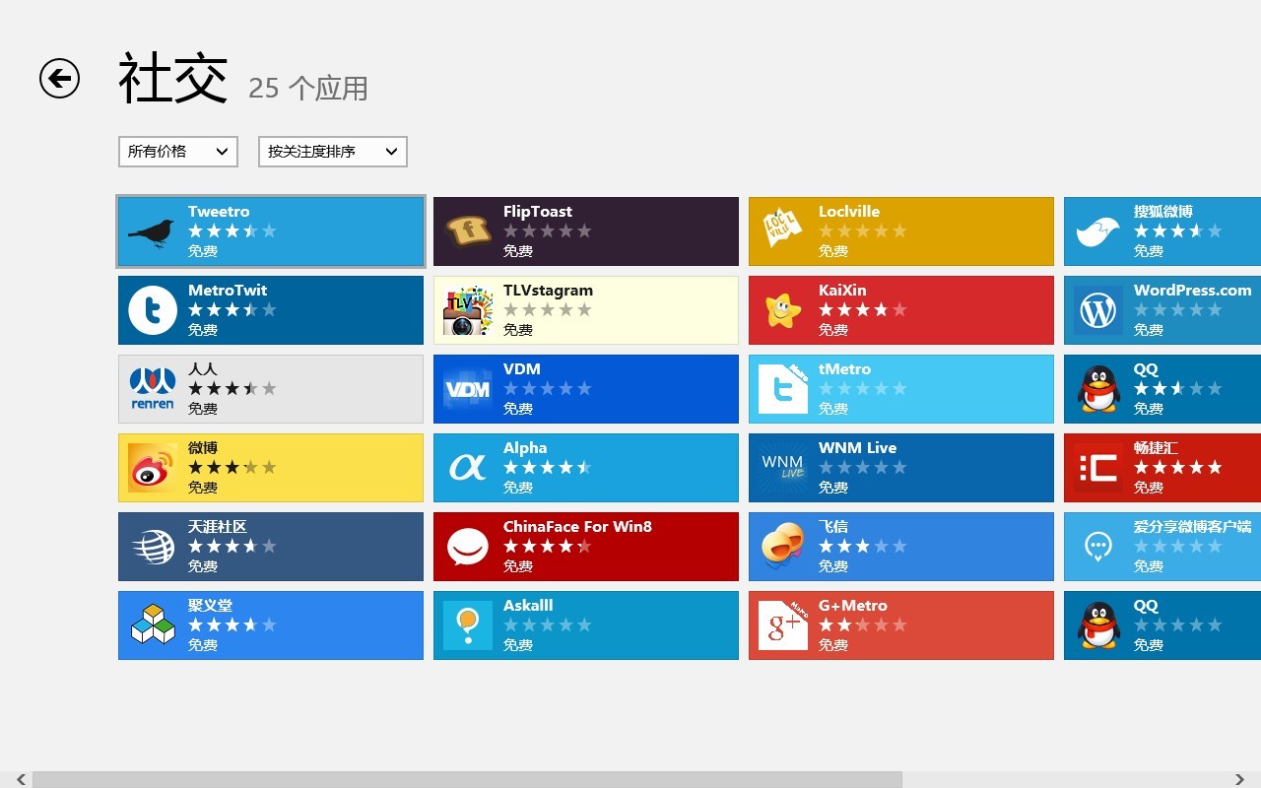1261x788 pixels.
Task: Click the 天涯社区 globe icon
Action: point(153,547)
